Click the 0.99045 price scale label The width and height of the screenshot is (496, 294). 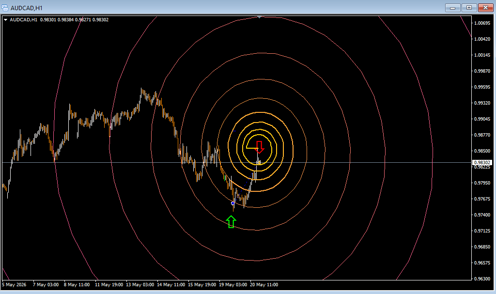[x=482, y=119]
